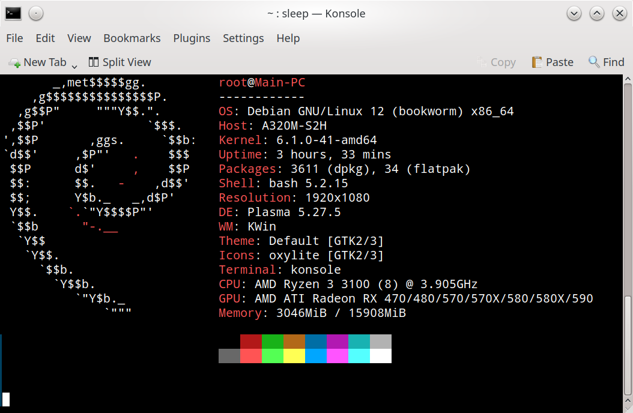Screen dimensions: 633x413
Task: Click the packages '3611 (dpkg), 34 (flatpak)' text
Action: [381, 169]
